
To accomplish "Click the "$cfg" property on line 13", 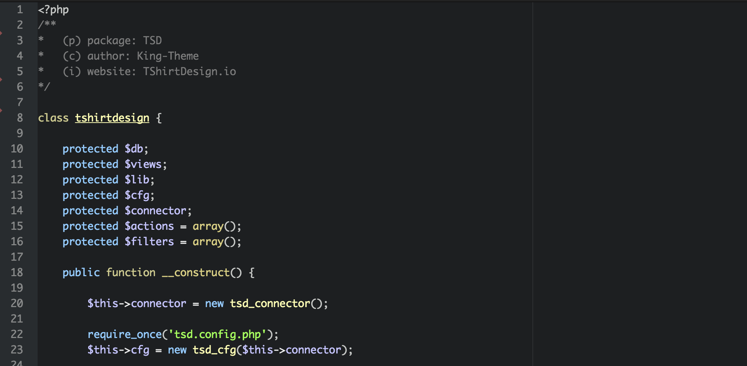I will (x=137, y=195).
